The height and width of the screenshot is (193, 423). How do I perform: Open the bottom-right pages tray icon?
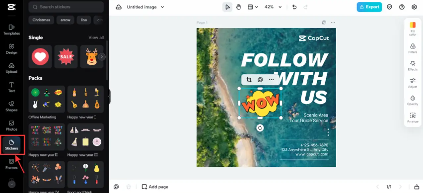(x=417, y=187)
